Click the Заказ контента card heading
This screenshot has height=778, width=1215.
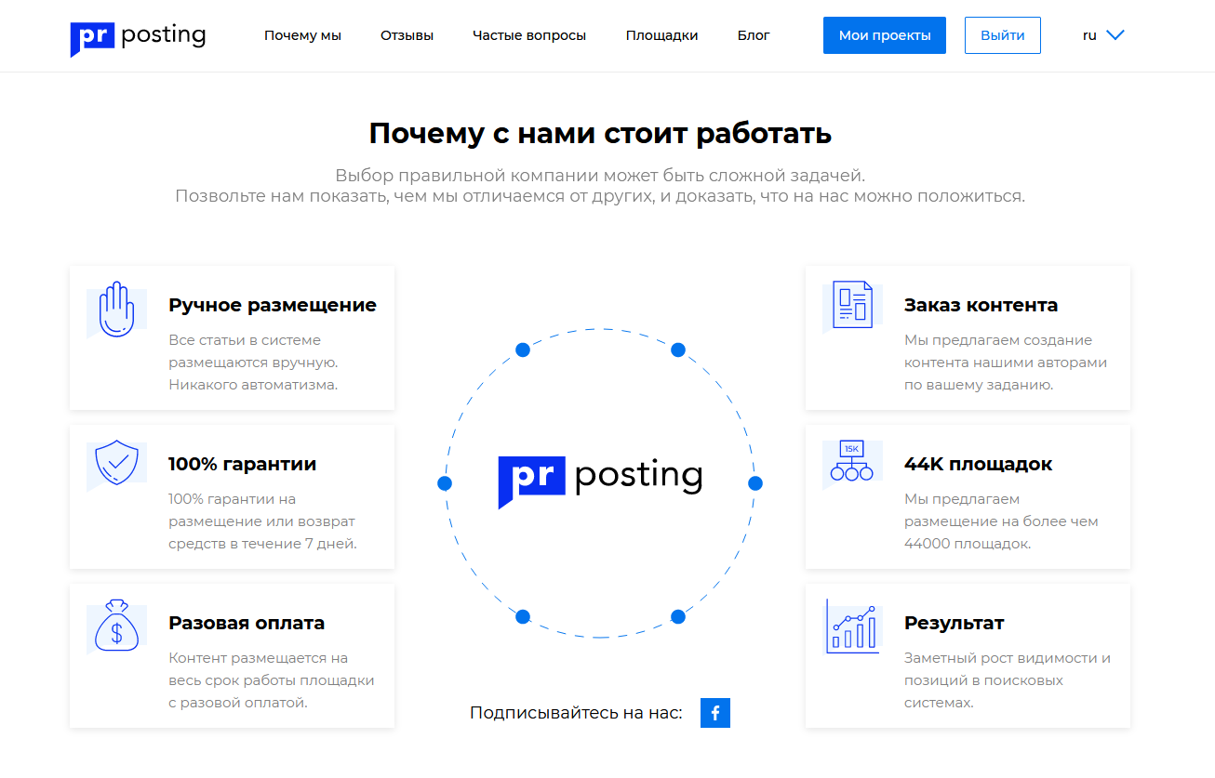coord(981,305)
